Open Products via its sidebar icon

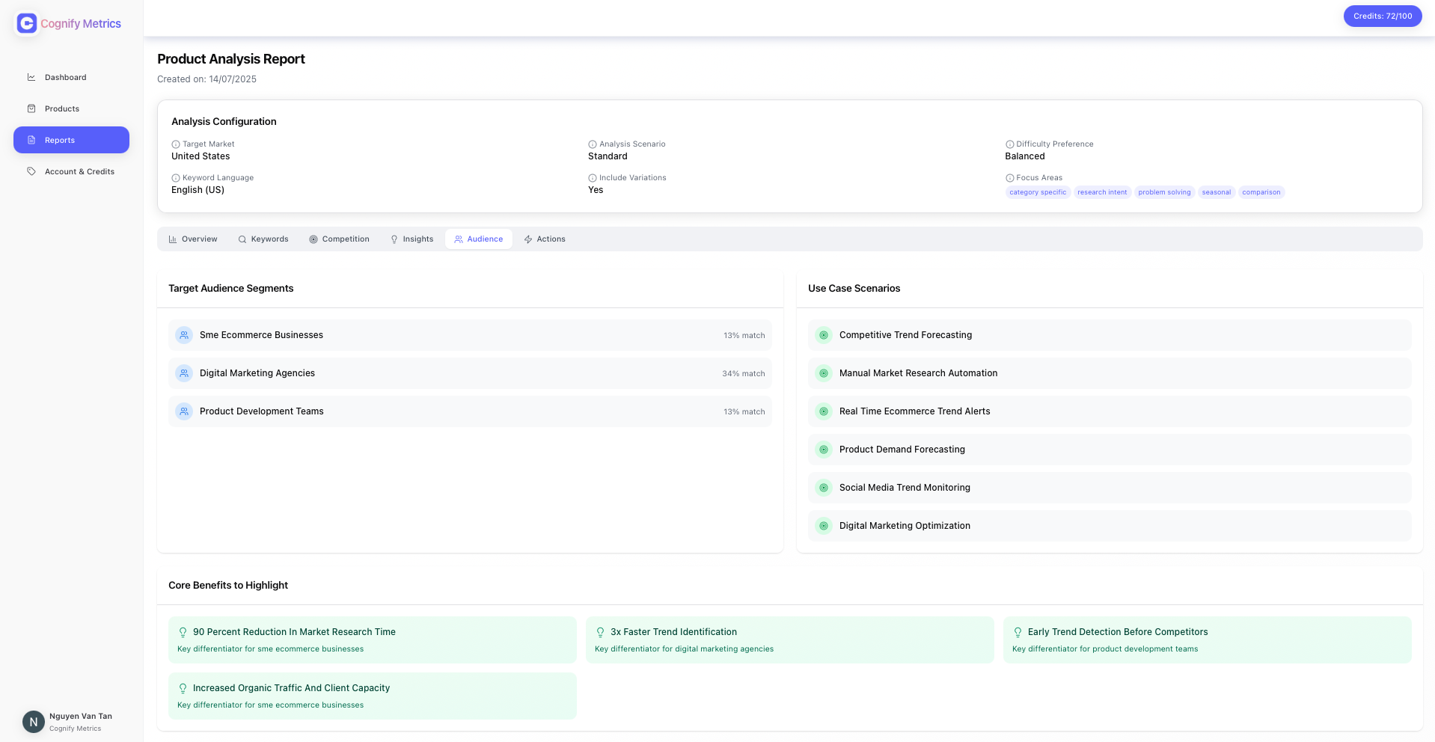[31, 108]
